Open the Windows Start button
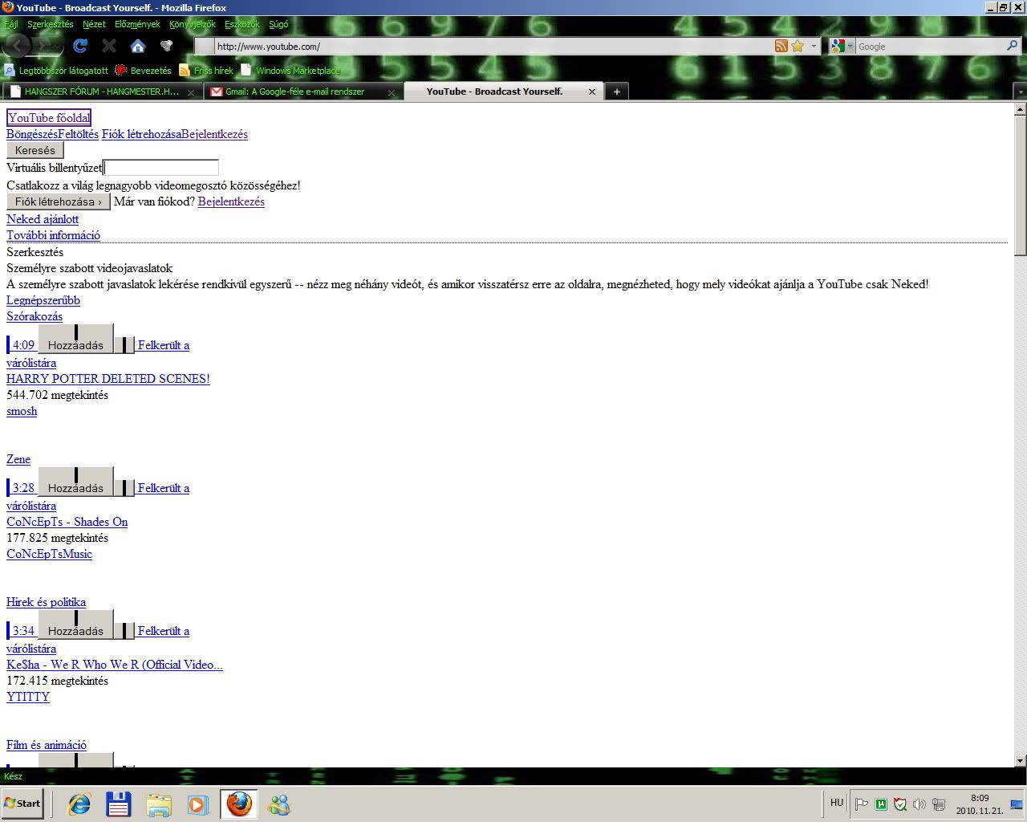 click(x=22, y=804)
